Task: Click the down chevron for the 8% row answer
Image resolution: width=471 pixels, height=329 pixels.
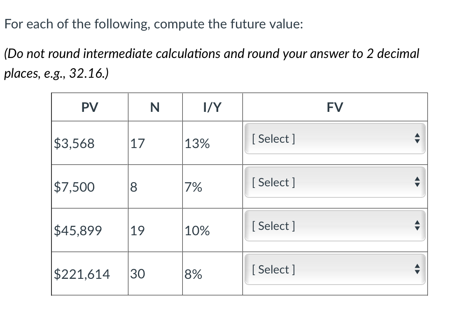Action: pyautogui.click(x=417, y=272)
